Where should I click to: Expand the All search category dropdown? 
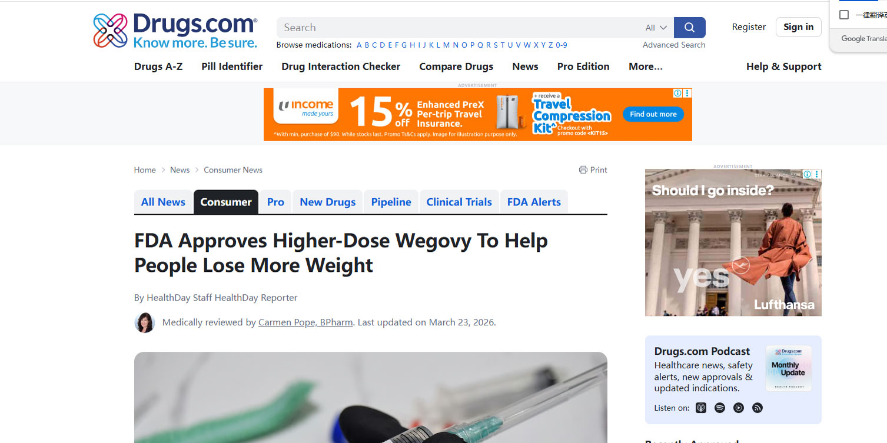[656, 28]
